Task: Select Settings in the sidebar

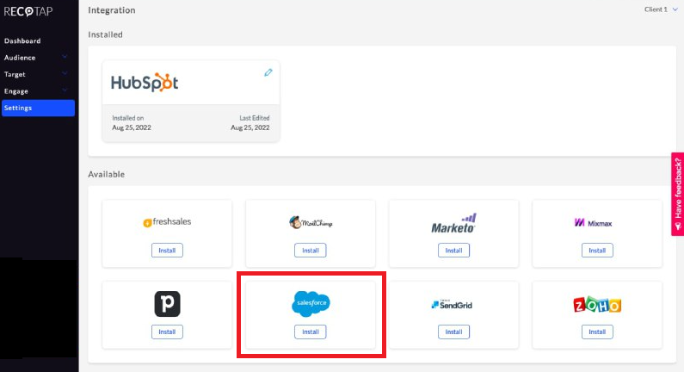Action: point(38,108)
